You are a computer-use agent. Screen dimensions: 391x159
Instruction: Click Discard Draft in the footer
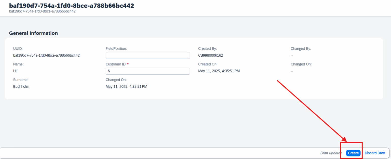pos(375,153)
